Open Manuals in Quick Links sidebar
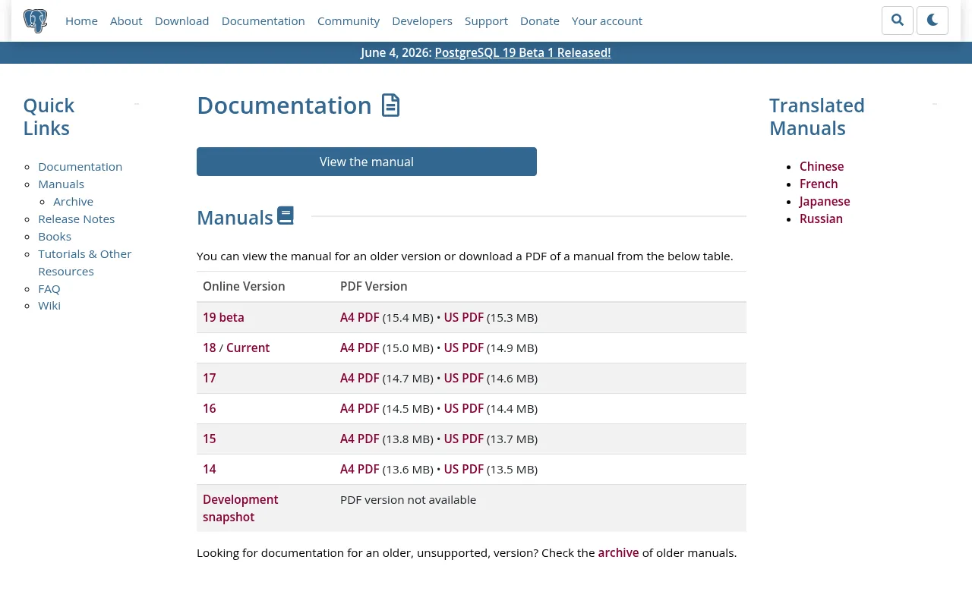The width and height of the screenshot is (972, 607). pos(61,184)
